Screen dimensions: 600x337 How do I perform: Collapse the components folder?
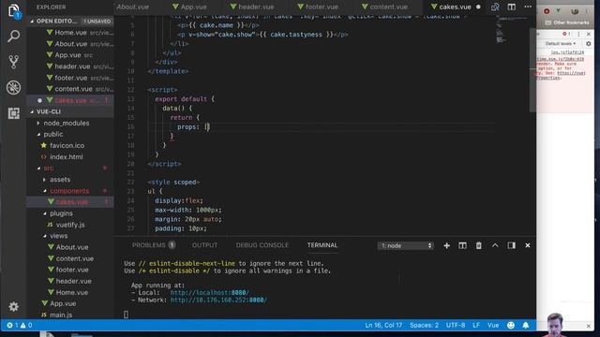click(69, 191)
